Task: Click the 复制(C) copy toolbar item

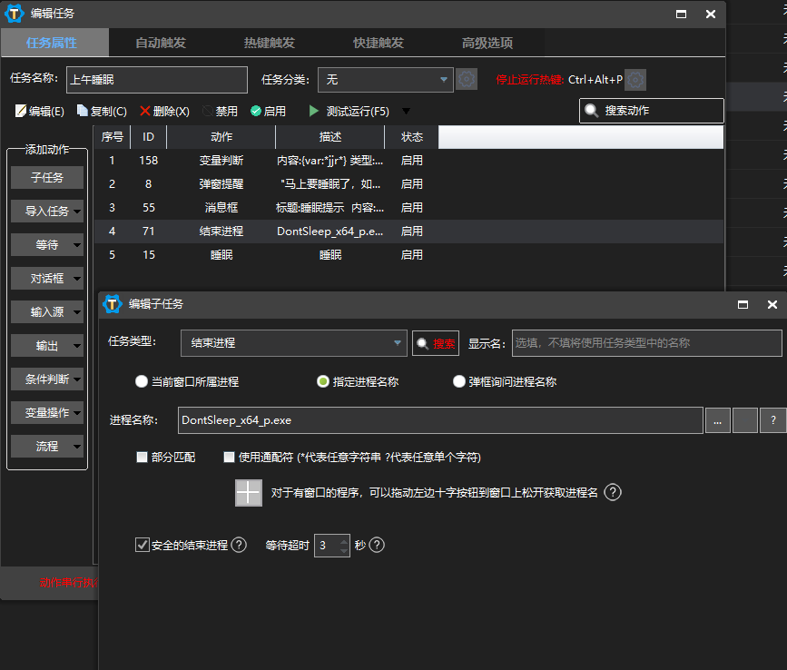Action: point(83,111)
